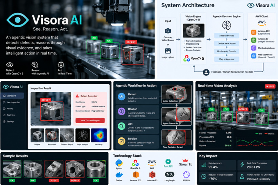
Task: Open New Inspection in the sidebar
Action: (x=12, y=102)
